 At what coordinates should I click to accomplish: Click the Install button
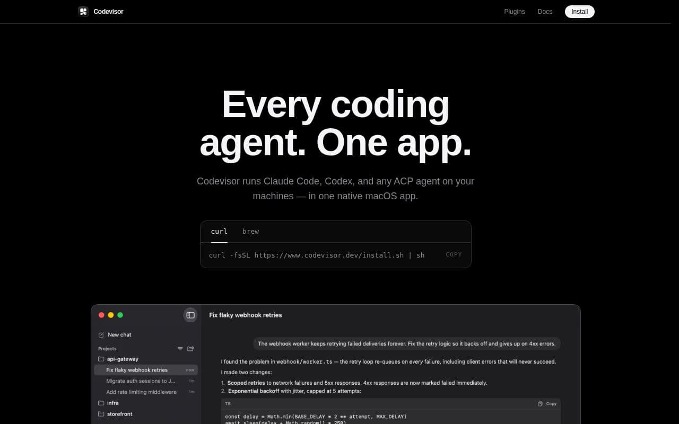pyautogui.click(x=580, y=12)
